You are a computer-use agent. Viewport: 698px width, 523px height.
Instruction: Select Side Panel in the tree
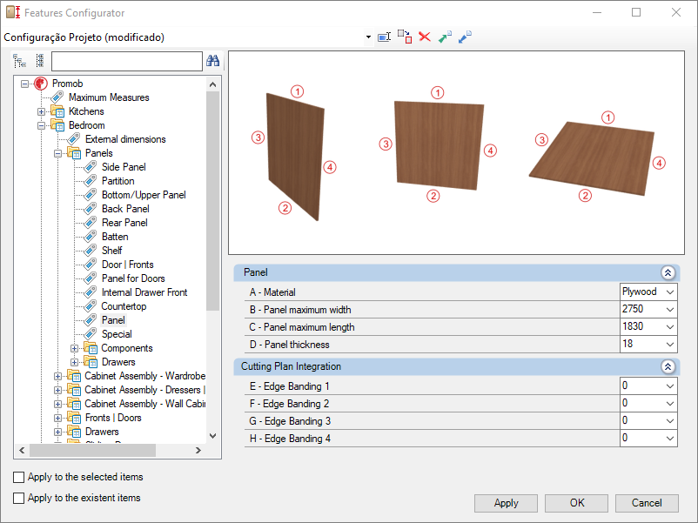[124, 167]
